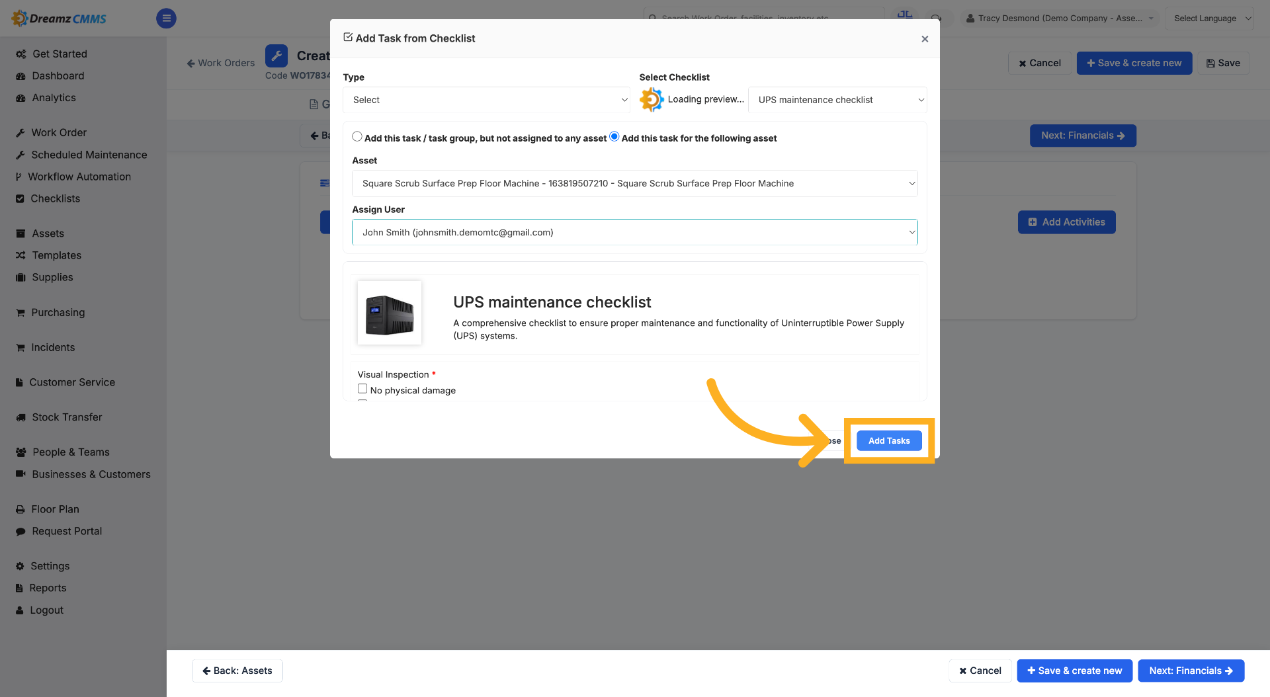
Task: Click the Add Tasks button
Action: 889,440
